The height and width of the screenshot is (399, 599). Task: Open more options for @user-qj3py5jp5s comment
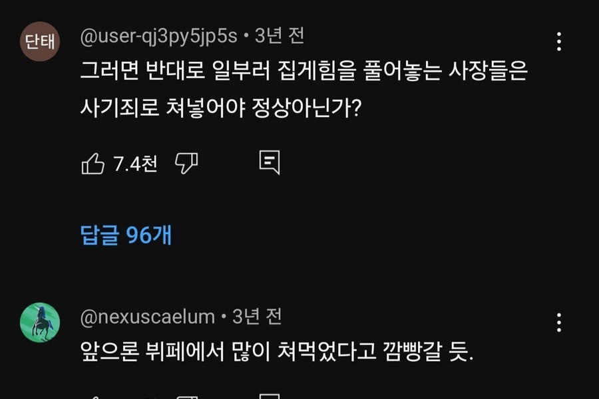pos(559,42)
